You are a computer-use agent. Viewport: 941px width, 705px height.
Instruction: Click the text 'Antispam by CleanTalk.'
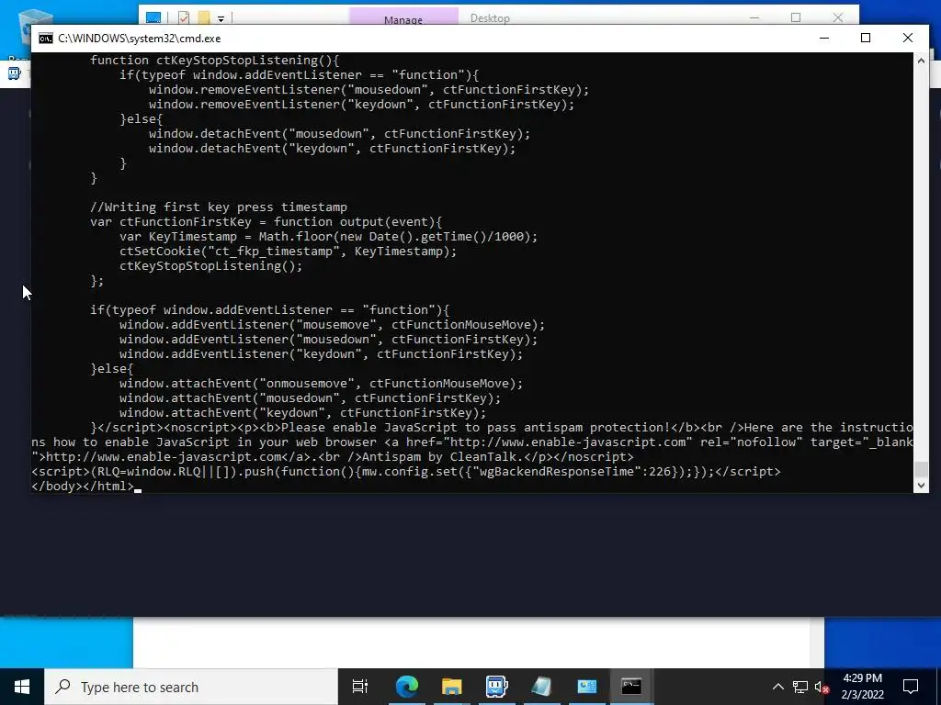441,457
